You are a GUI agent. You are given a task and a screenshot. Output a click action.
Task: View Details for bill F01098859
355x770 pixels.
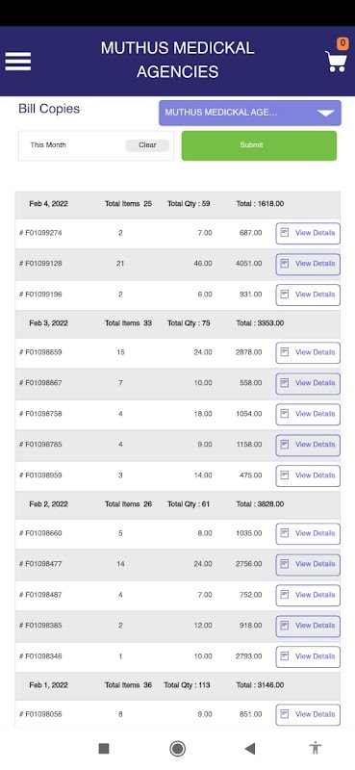308,352
